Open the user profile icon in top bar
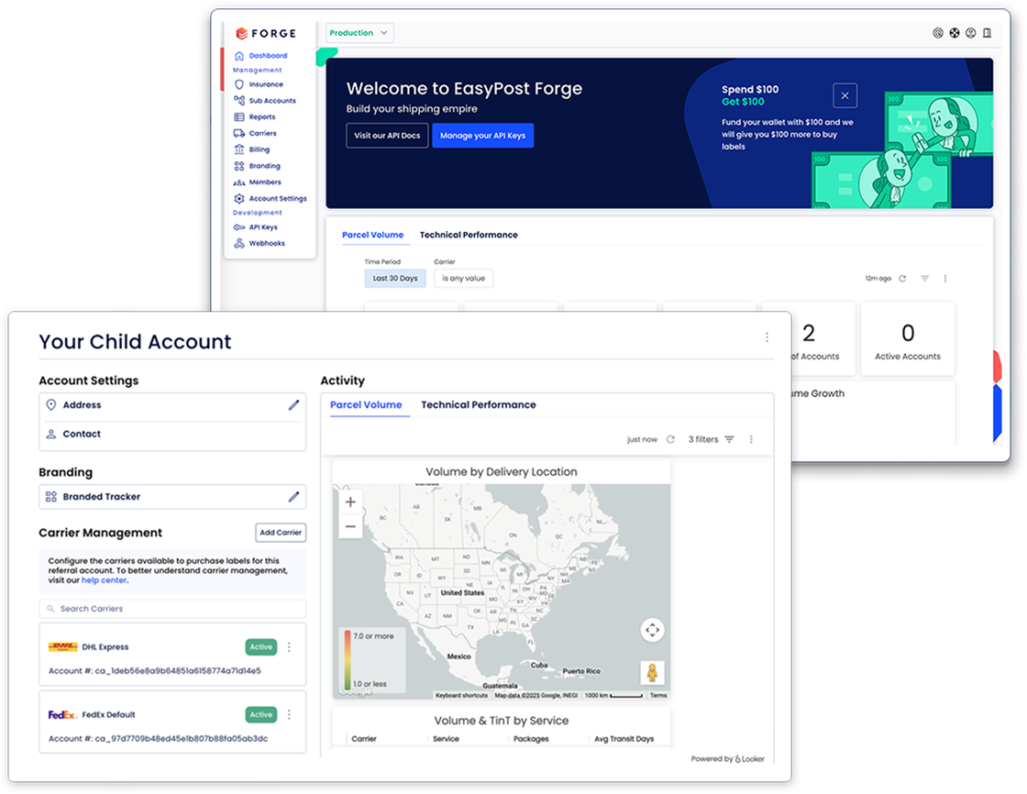1027x794 pixels. pos(971,33)
